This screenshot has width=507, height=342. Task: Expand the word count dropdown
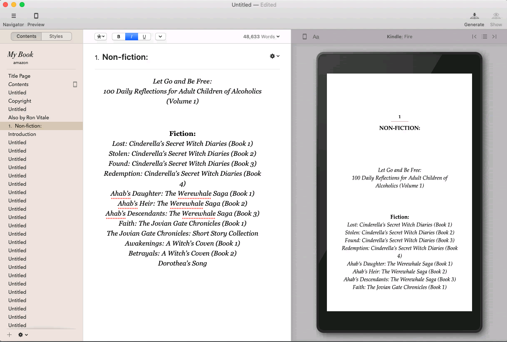click(261, 37)
